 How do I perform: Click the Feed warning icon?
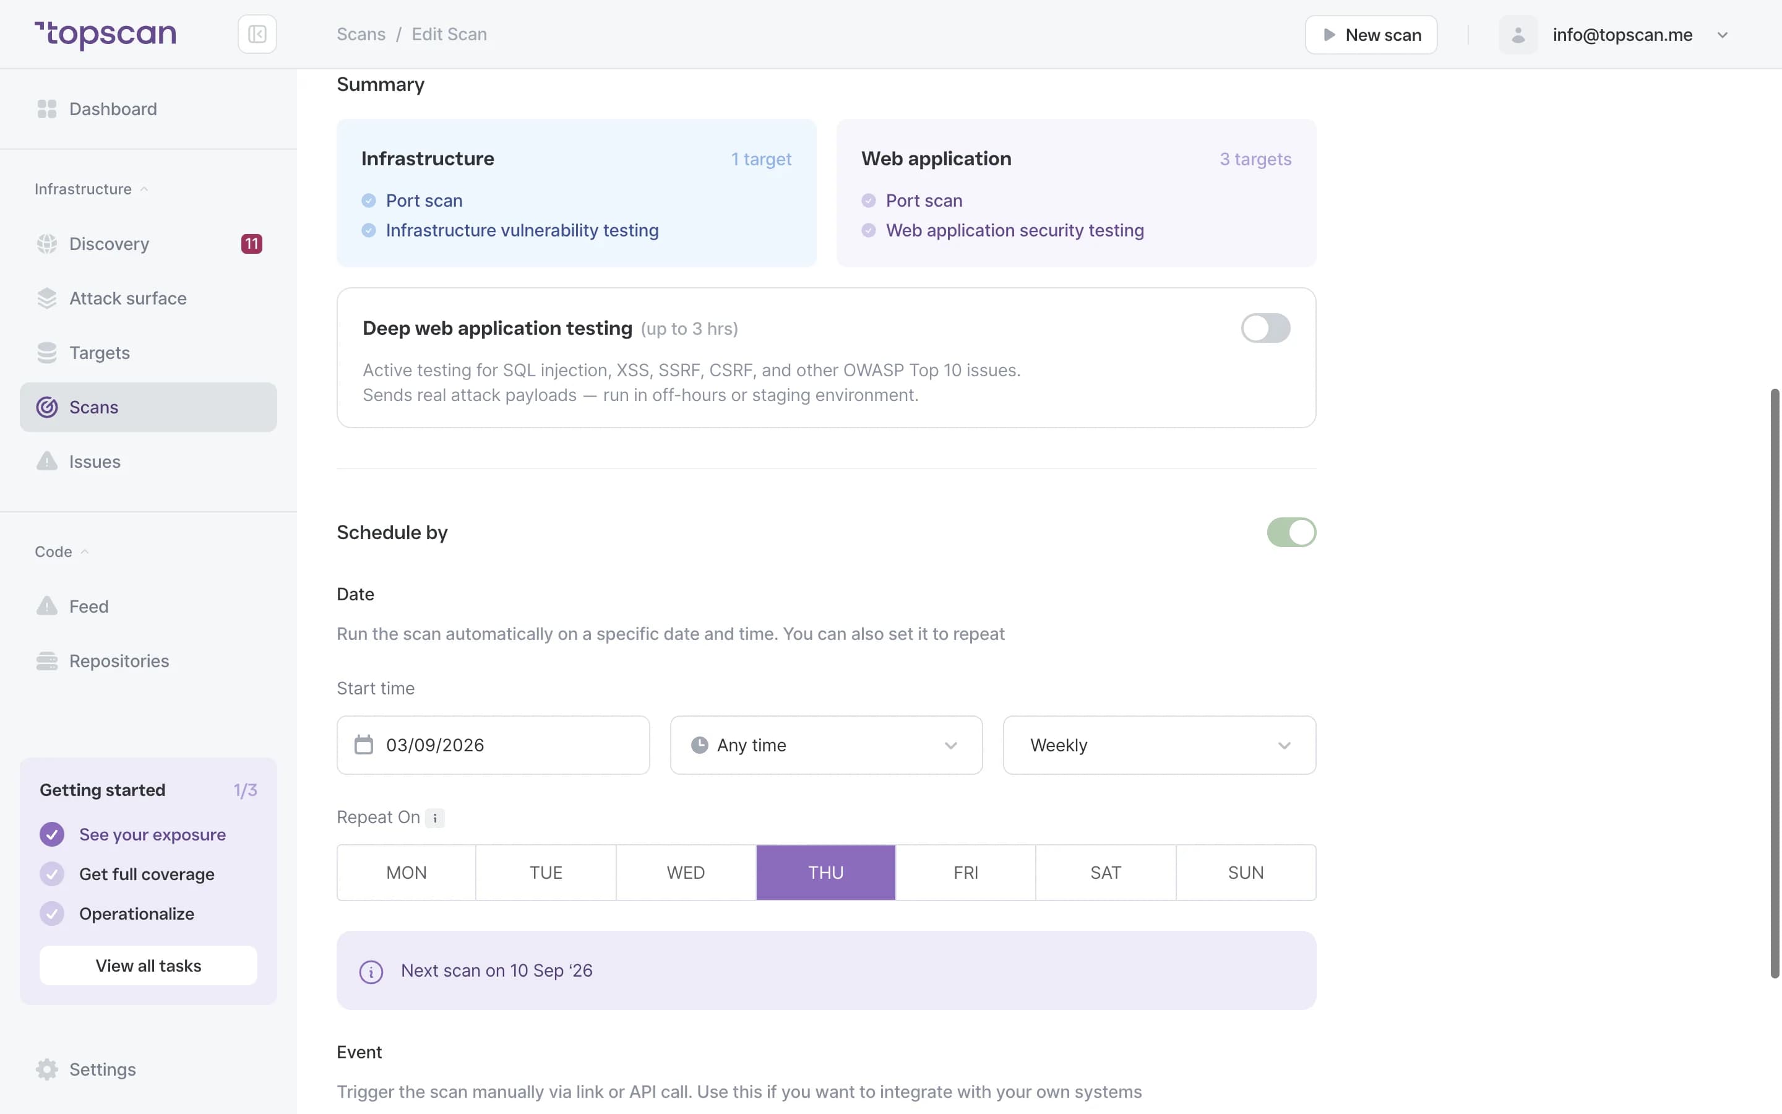(x=46, y=607)
